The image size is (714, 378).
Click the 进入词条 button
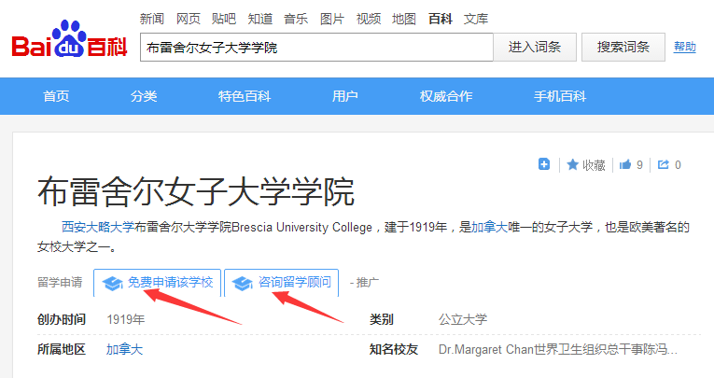(x=535, y=47)
